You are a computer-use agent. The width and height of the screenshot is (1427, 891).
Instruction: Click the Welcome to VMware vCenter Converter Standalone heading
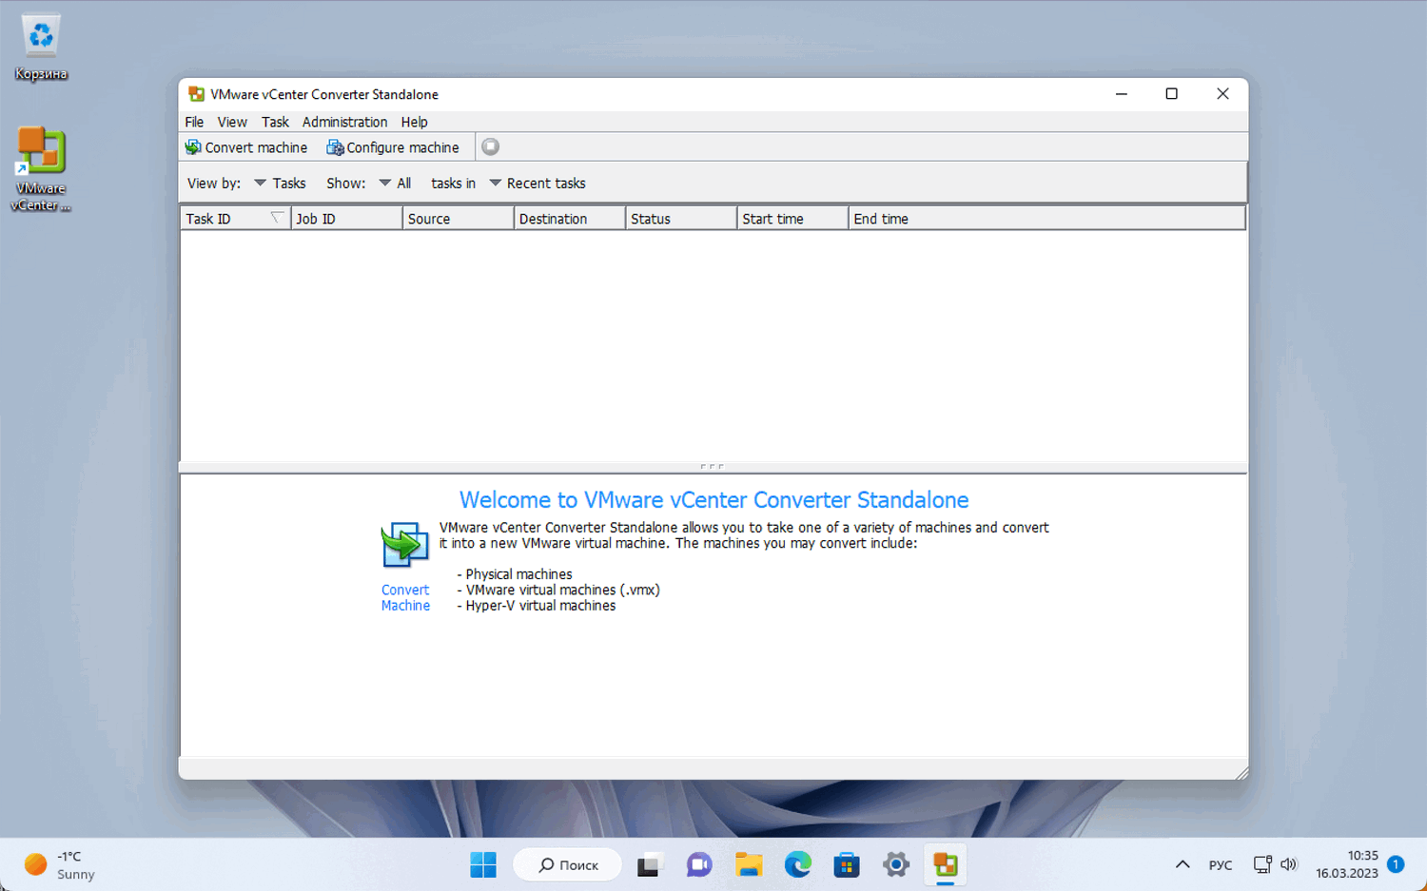click(x=714, y=500)
